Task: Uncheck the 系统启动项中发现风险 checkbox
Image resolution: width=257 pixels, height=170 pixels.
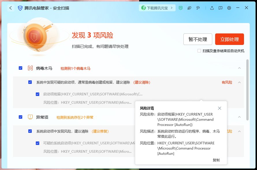Action: click(30, 131)
